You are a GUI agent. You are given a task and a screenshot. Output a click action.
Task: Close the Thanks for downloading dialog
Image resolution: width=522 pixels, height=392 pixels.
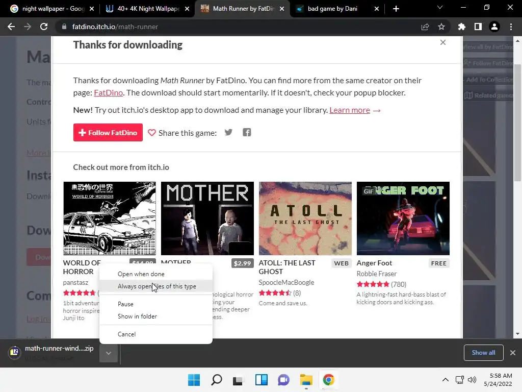[443, 42]
